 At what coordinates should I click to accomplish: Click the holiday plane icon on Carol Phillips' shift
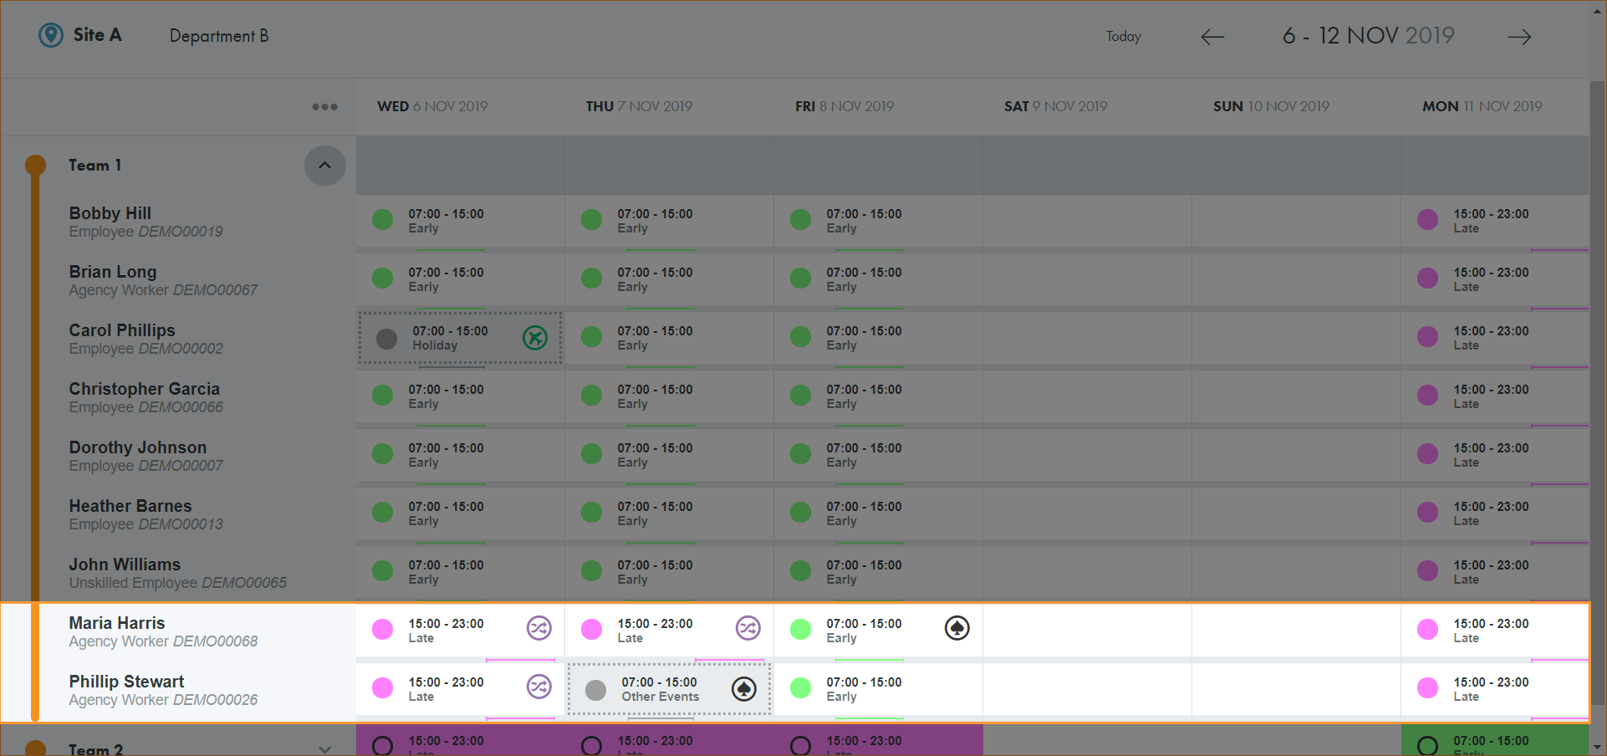point(535,338)
